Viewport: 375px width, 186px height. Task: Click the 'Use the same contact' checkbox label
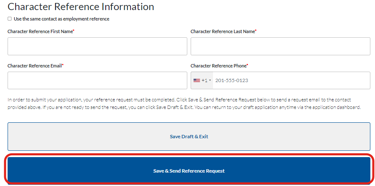tap(61, 19)
